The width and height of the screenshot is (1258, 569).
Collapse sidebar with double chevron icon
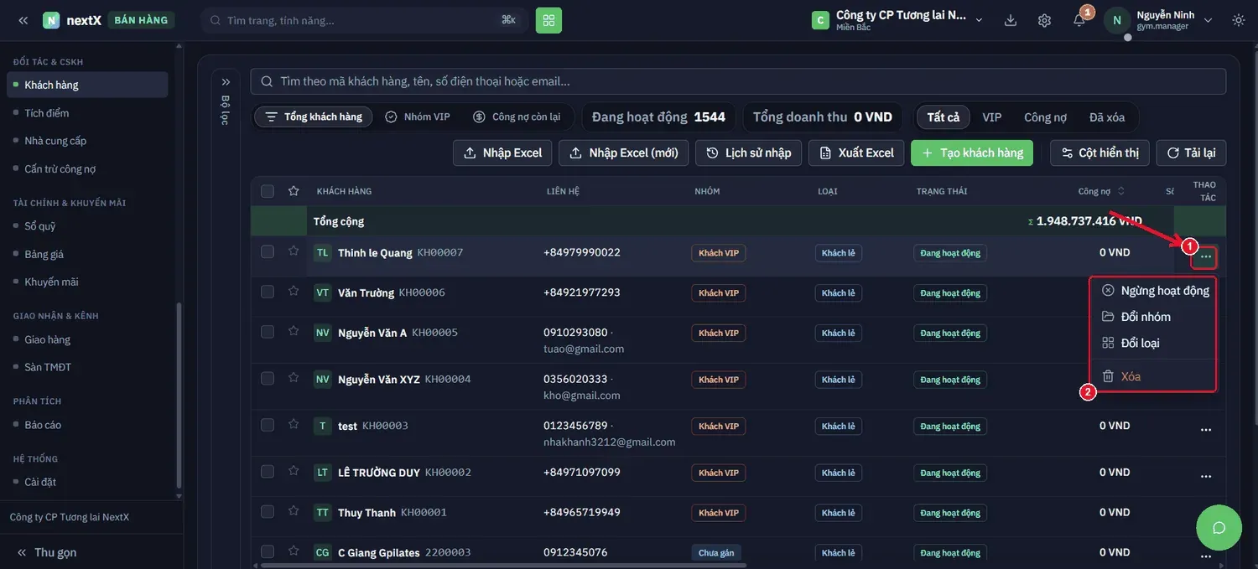23,20
